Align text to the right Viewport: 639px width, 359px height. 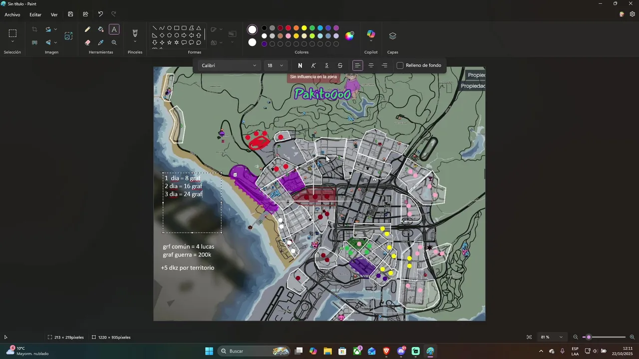click(x=384, y=65)
